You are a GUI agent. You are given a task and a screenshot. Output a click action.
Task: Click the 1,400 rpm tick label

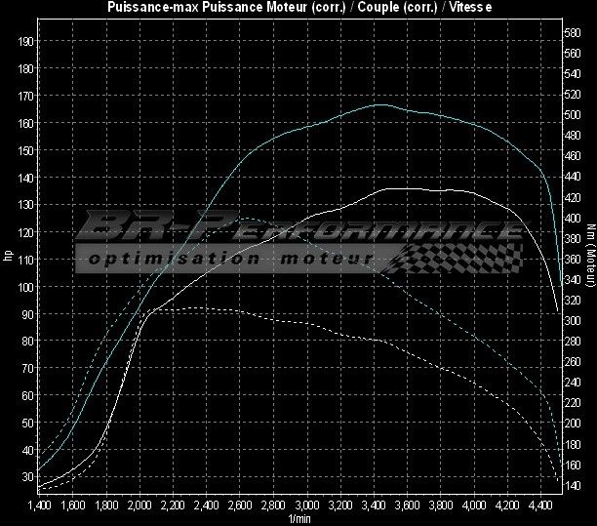click(40, 506)
